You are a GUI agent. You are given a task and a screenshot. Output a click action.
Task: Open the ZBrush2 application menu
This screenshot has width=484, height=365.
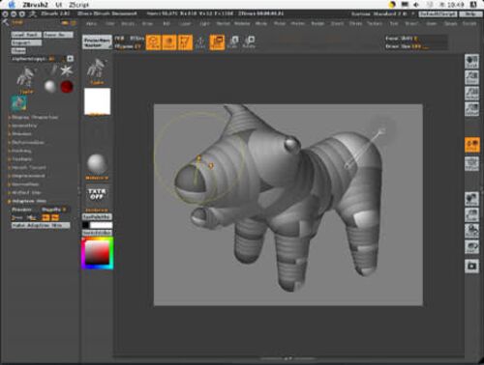point(35,5)
